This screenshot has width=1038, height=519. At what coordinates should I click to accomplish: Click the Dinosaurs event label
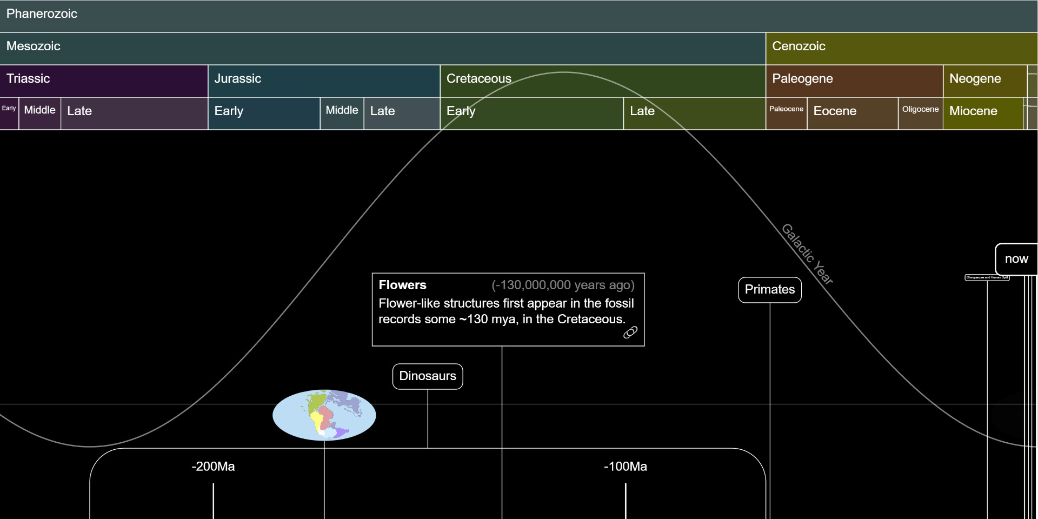(x=428, y=376)
